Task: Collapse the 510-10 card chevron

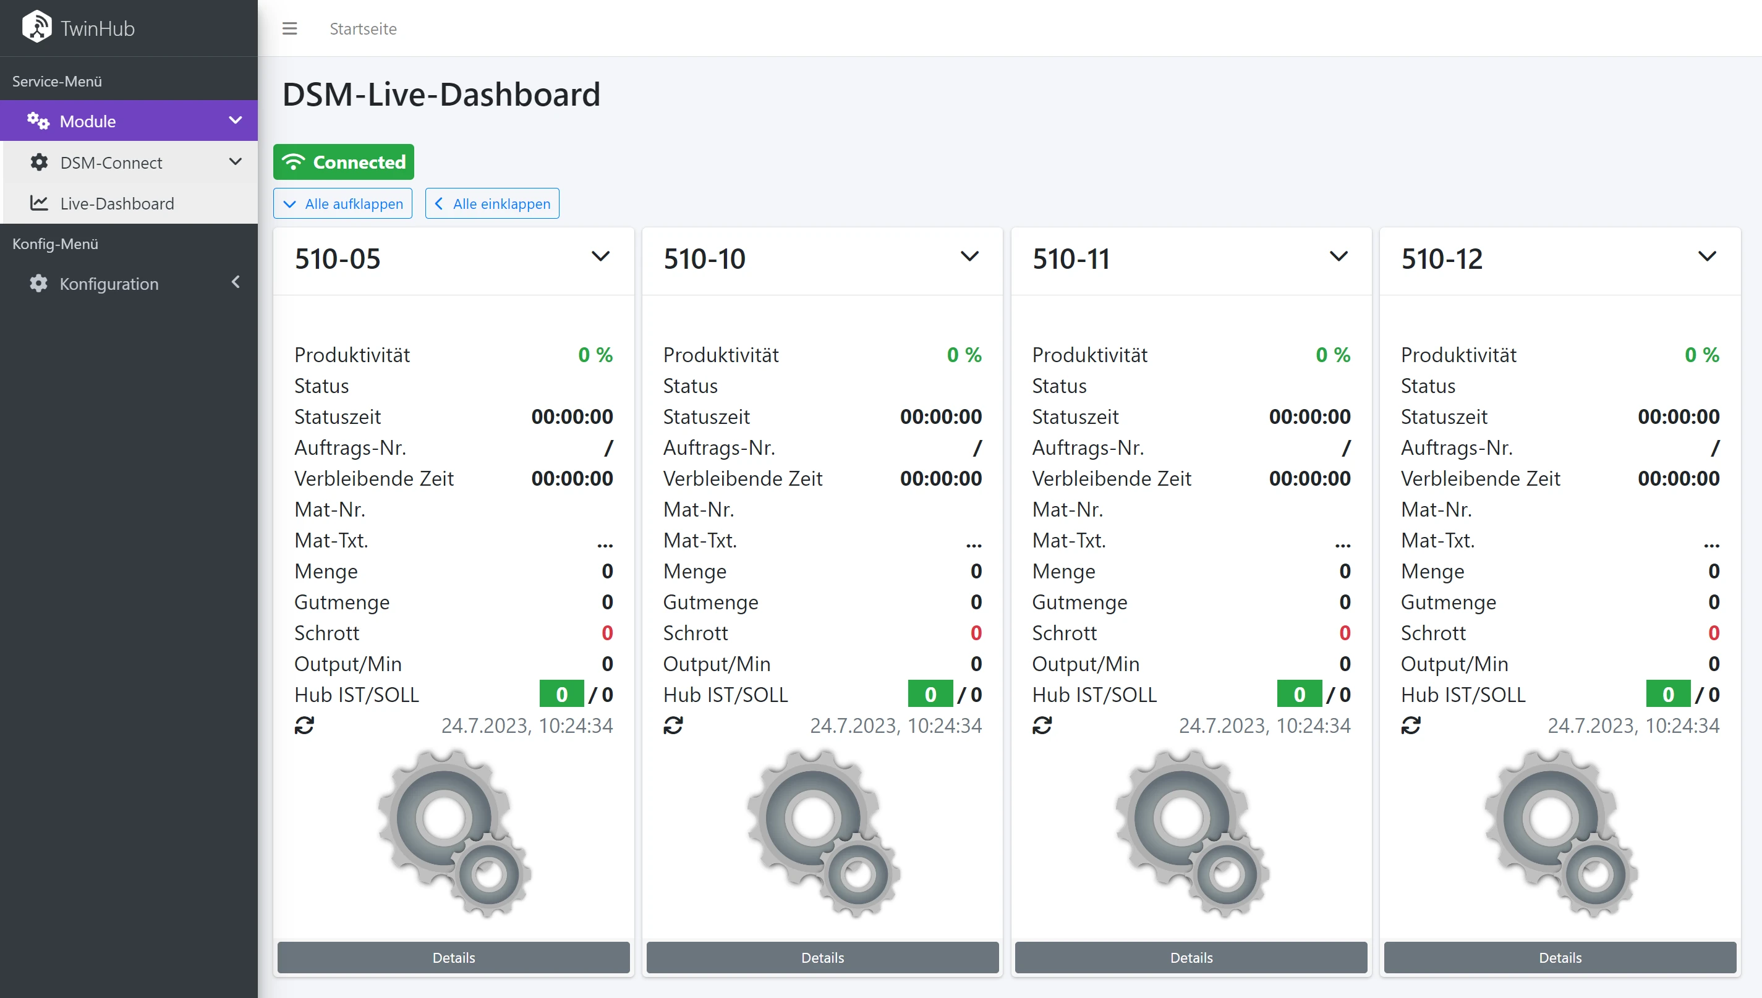Action: [x=969, y=257]
